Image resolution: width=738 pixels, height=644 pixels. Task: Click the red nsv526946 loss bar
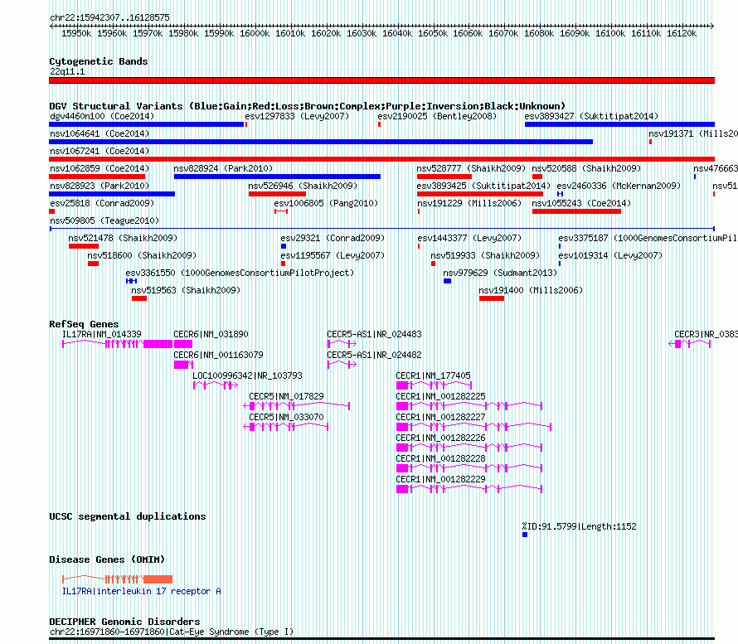pyautogui.click(x=277, y=194)
